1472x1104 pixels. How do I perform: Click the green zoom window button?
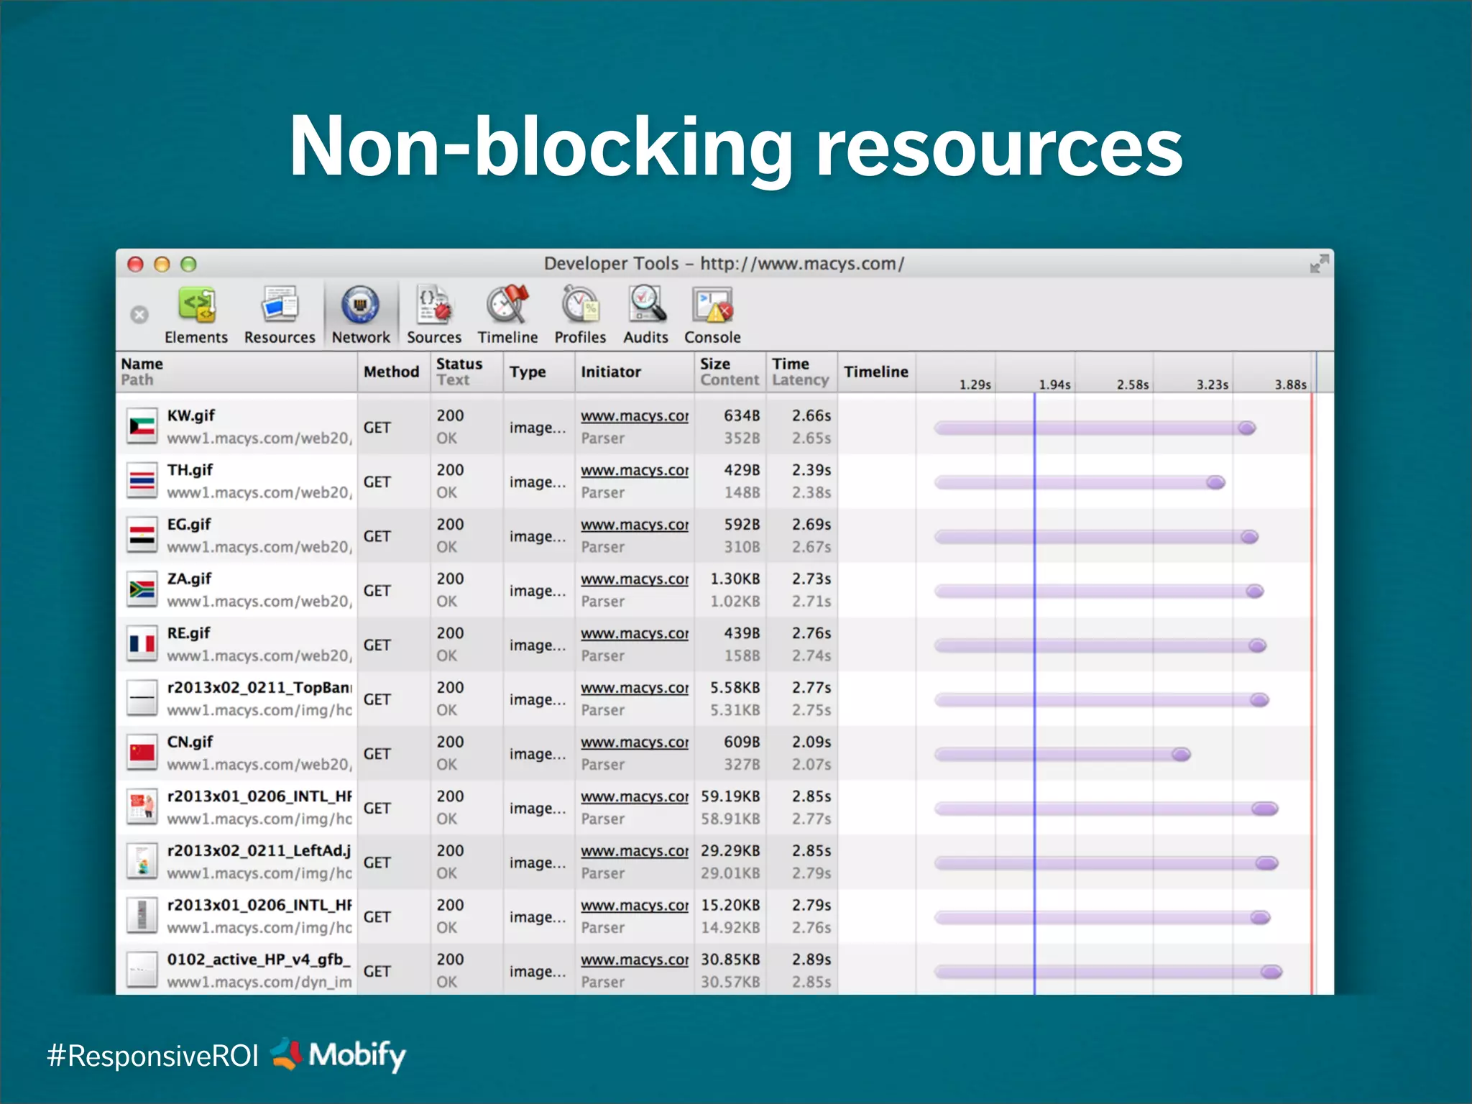click(188, 264)
